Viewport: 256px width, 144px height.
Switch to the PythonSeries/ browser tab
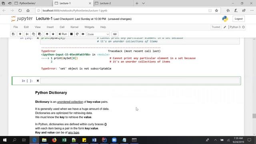point(33,3)
